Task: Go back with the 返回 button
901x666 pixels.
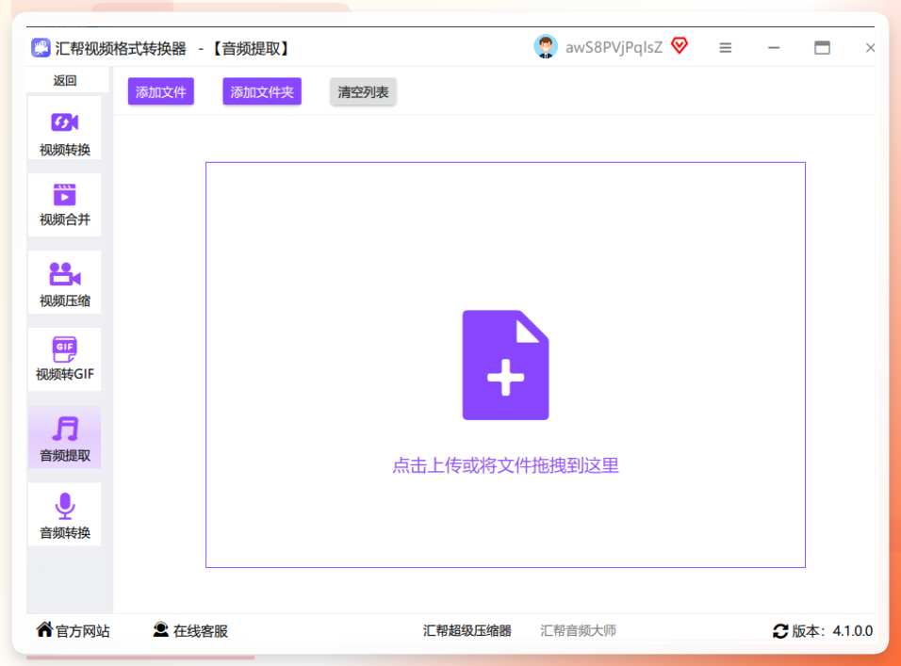Action: (x=65, y=80)
